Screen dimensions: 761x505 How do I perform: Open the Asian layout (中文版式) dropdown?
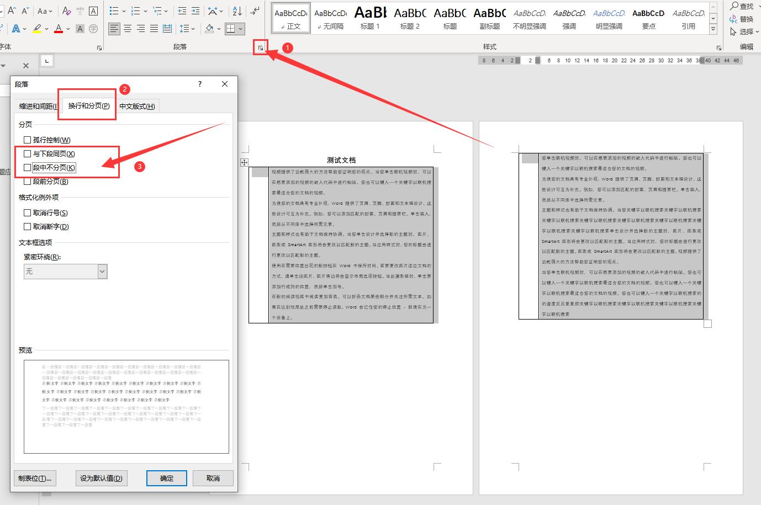point(216,11)
